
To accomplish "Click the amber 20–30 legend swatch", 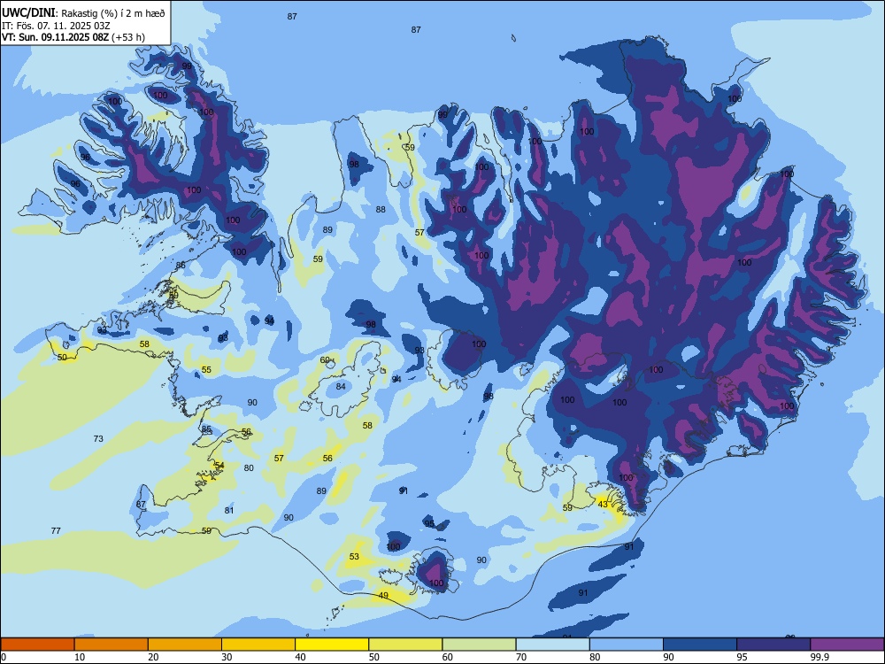I will click(x=185, y=645).
